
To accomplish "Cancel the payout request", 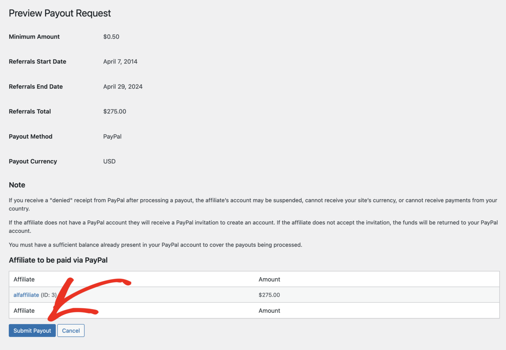I will pyautogui.click(x=70, y=330).
